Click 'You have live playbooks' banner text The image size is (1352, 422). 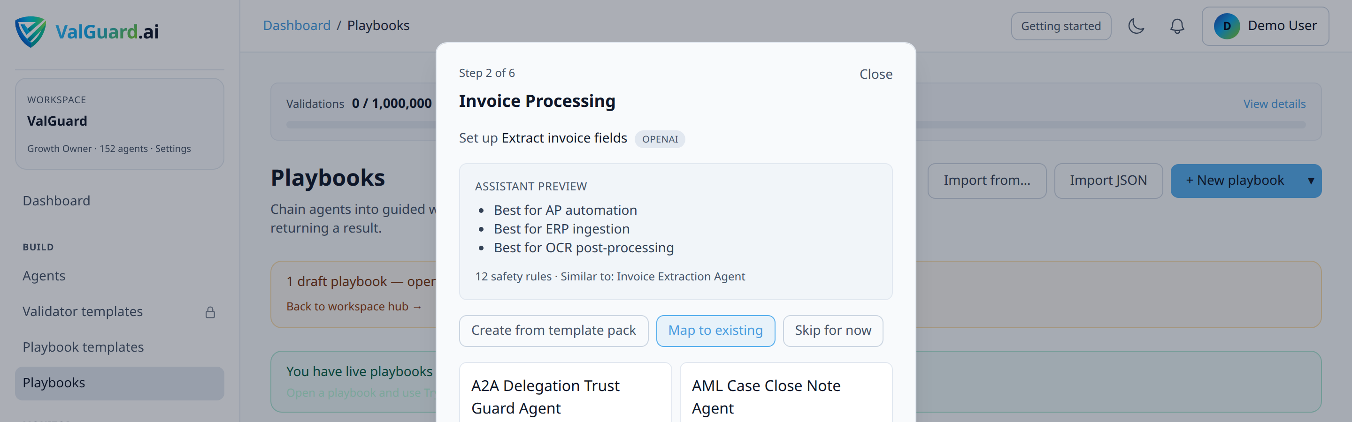[360, 372]
